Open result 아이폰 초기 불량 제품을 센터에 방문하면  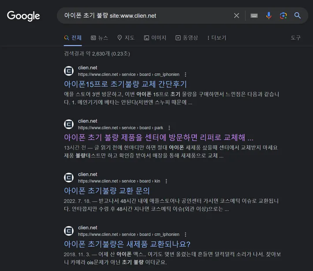159,137
